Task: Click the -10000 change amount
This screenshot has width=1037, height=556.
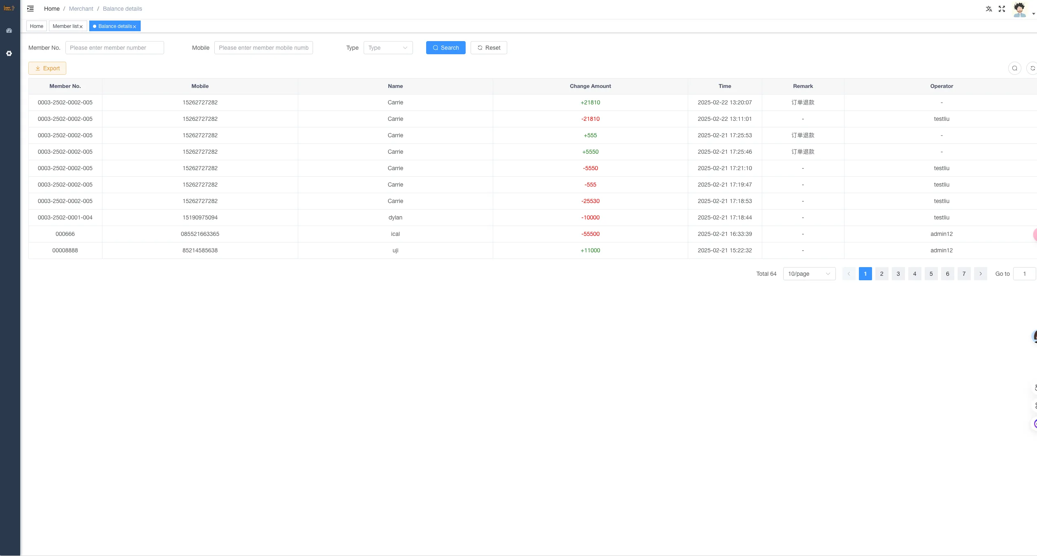Action: tap(590, 218)
